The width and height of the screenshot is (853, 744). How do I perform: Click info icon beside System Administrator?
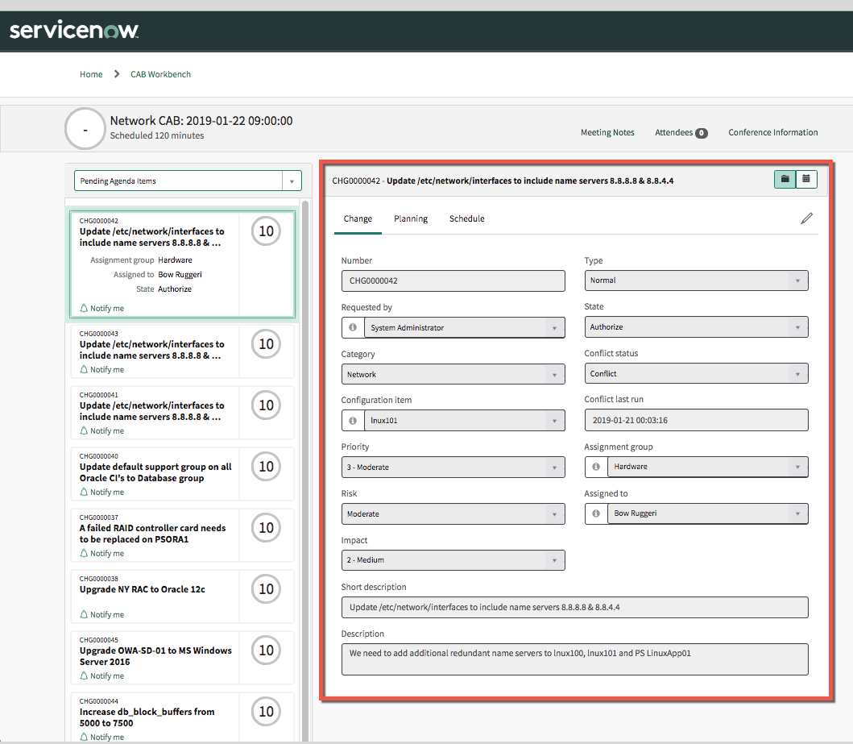coord(353,327)
